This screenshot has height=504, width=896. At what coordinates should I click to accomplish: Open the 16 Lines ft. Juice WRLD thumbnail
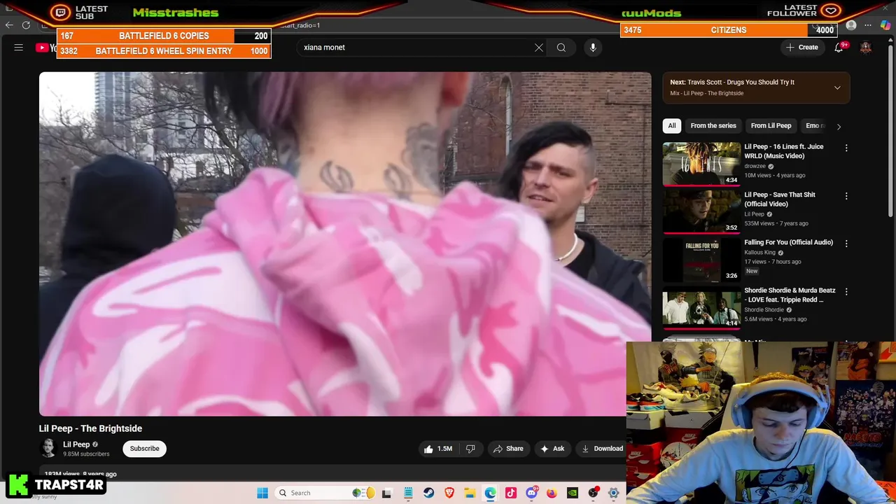(701, 164)
